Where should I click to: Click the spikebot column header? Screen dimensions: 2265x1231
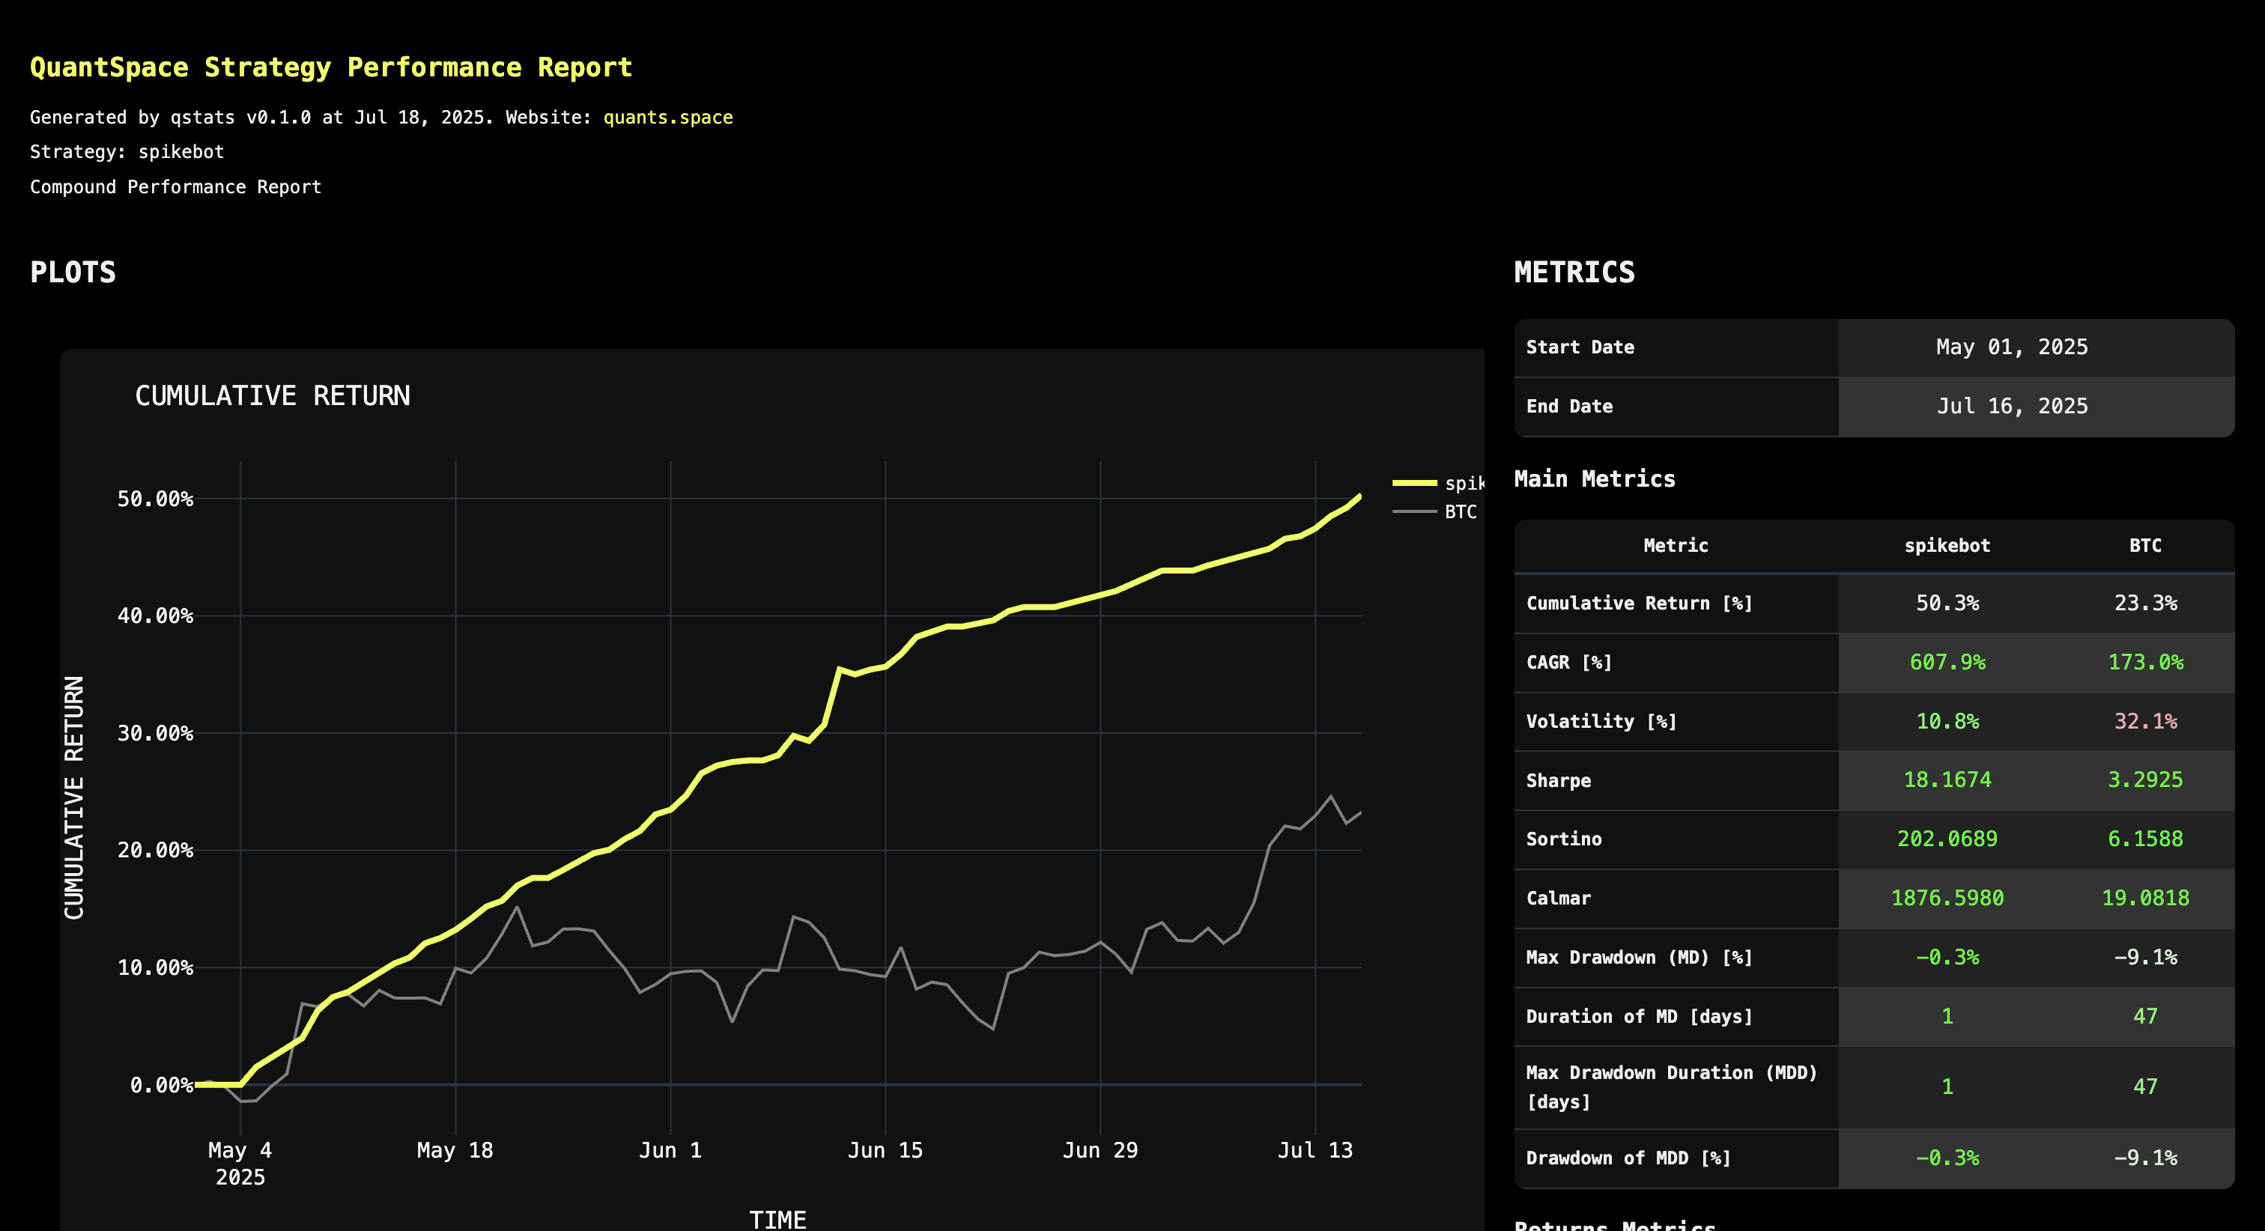point(1947,545)
